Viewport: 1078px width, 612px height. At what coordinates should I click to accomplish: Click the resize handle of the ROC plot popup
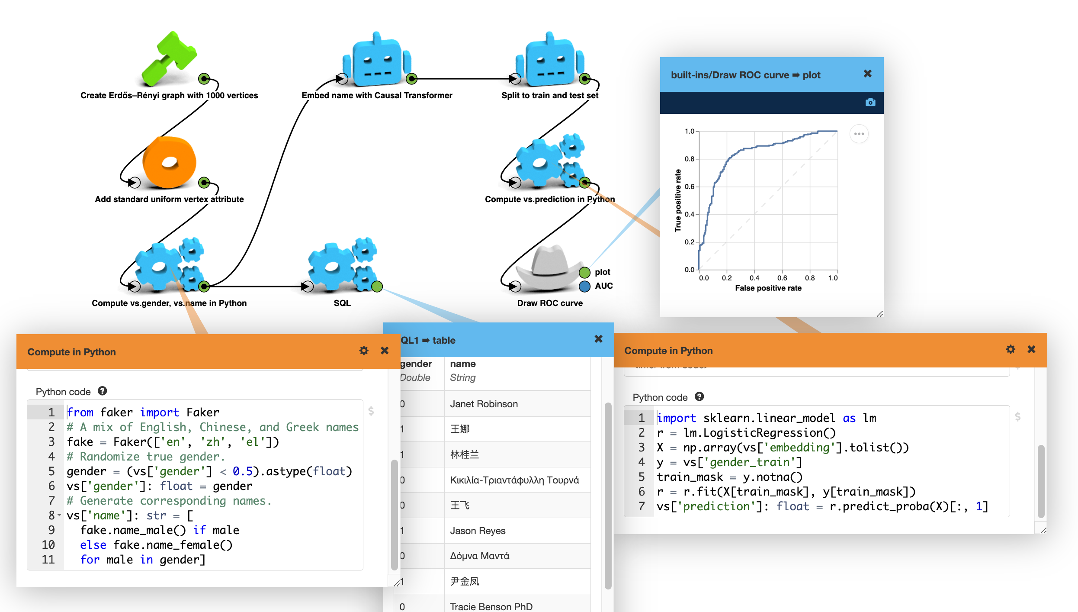(879, 313)
